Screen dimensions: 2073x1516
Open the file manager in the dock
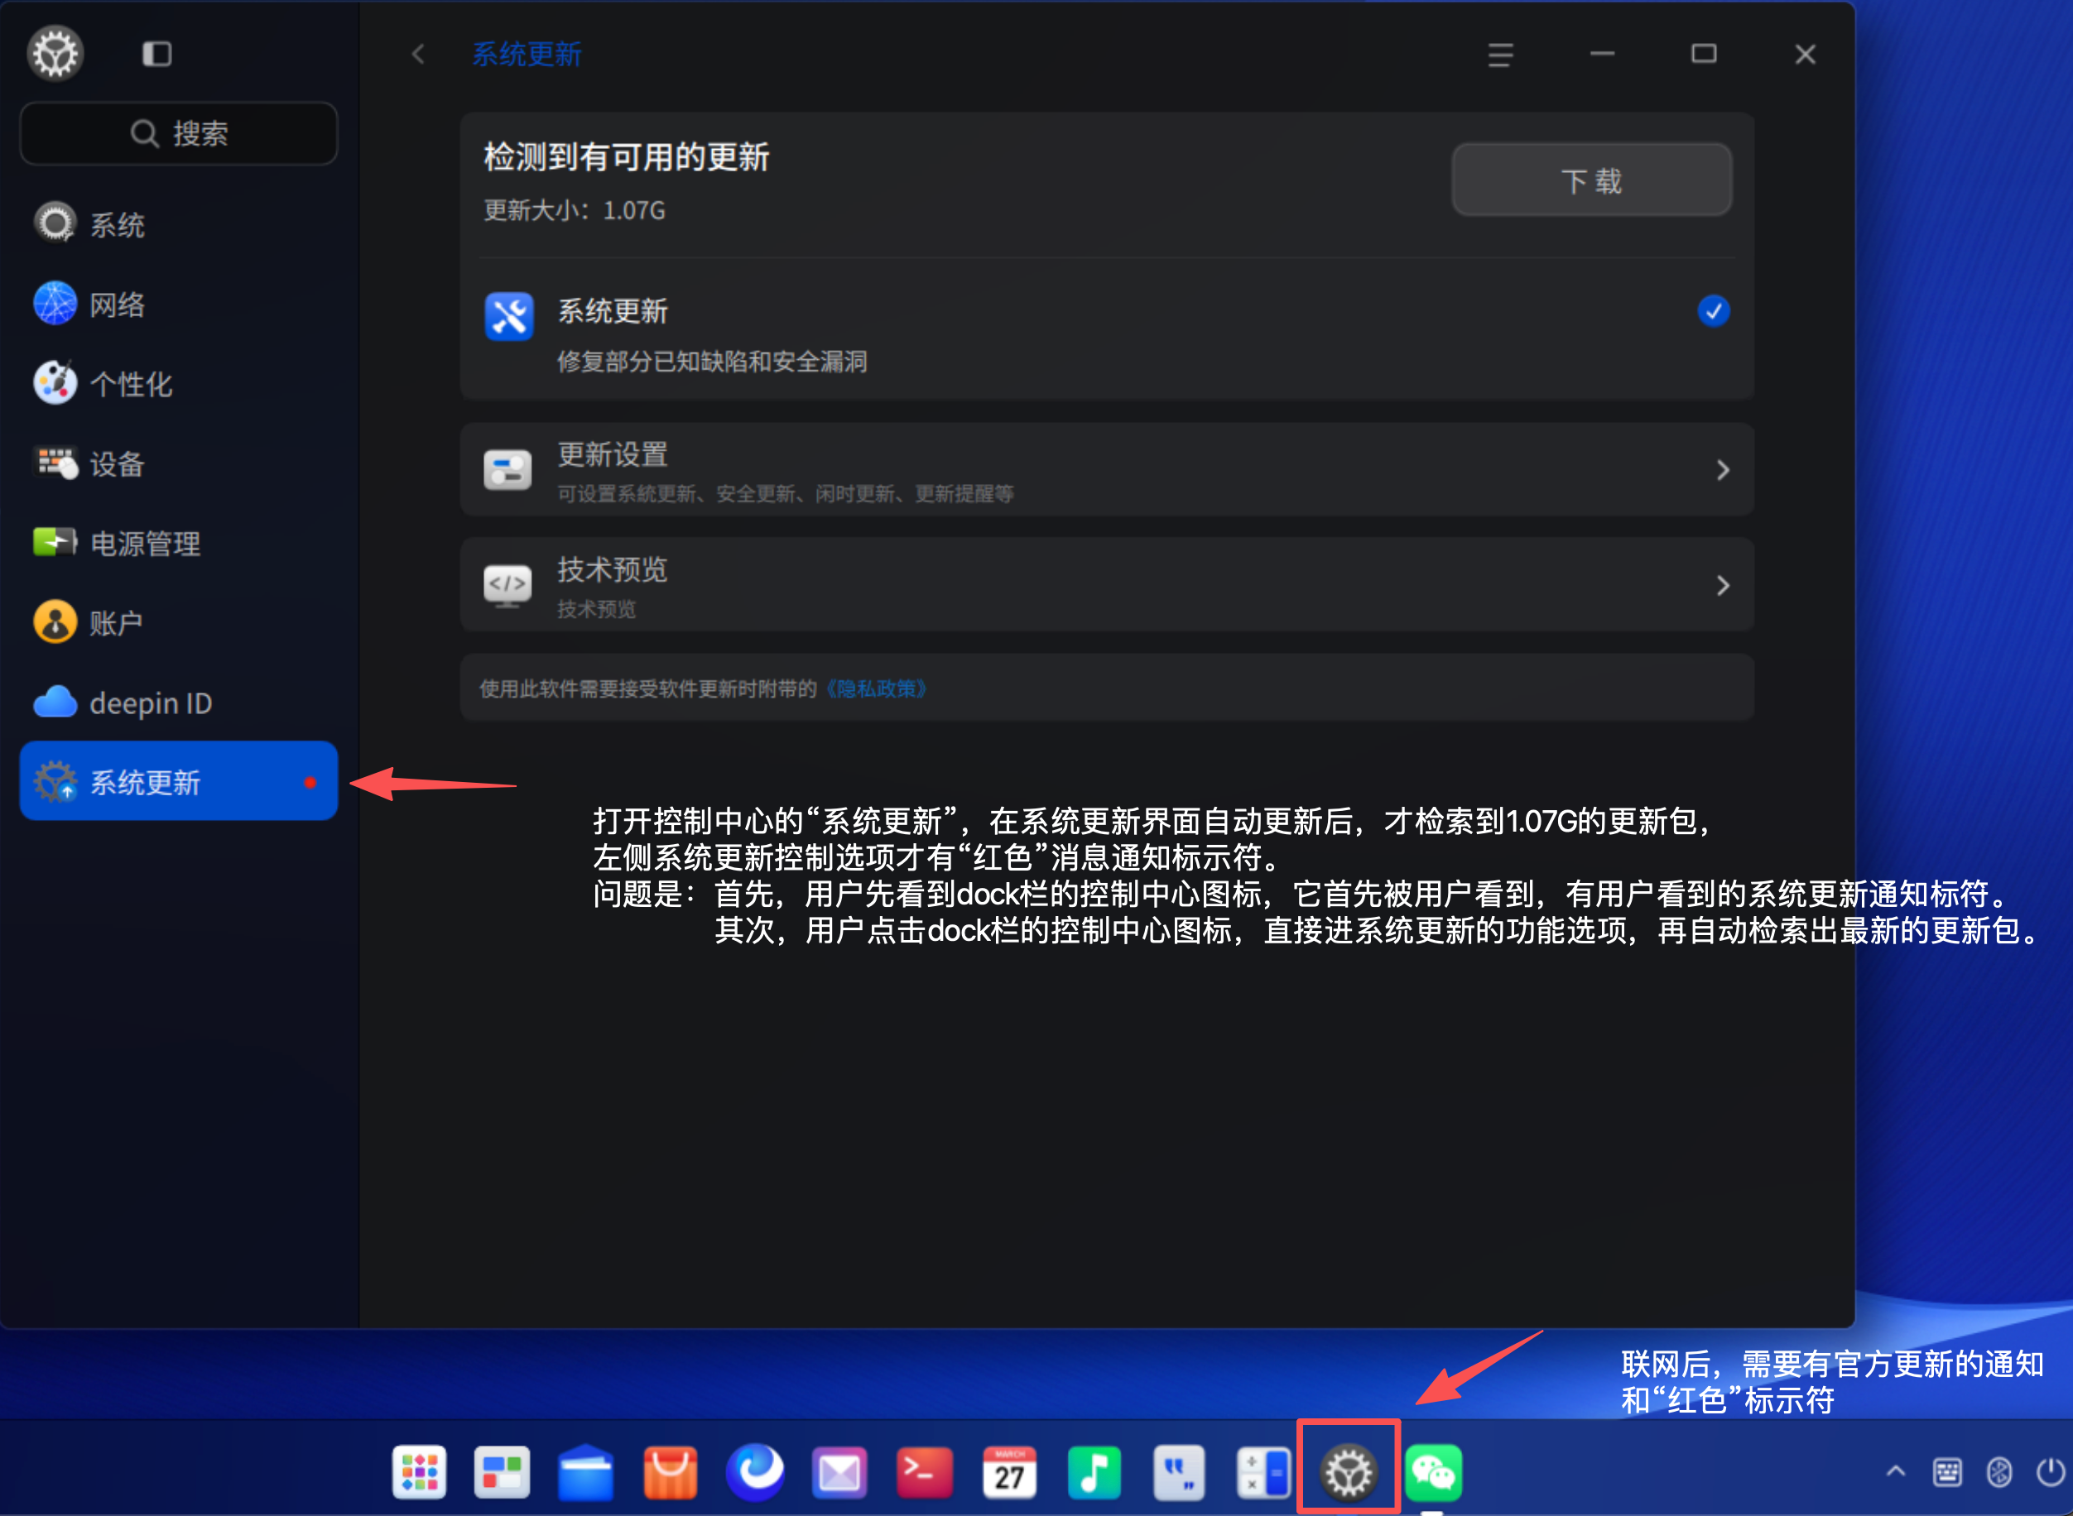click(586, 1472)
